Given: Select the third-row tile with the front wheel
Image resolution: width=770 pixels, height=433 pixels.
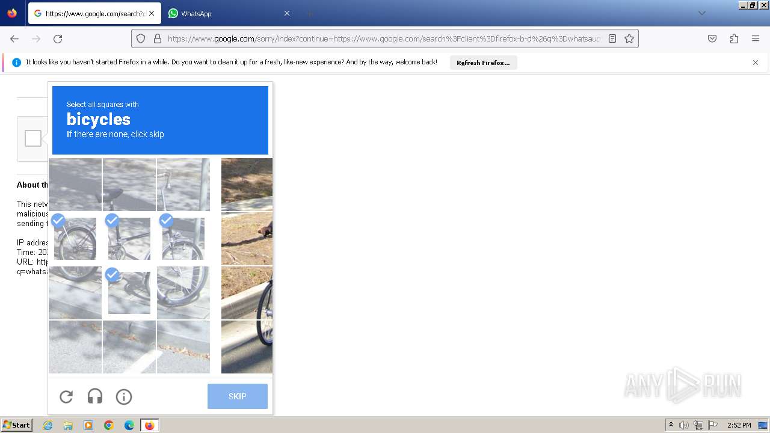Looking at the screenshot, I should [x=183, y=293].
